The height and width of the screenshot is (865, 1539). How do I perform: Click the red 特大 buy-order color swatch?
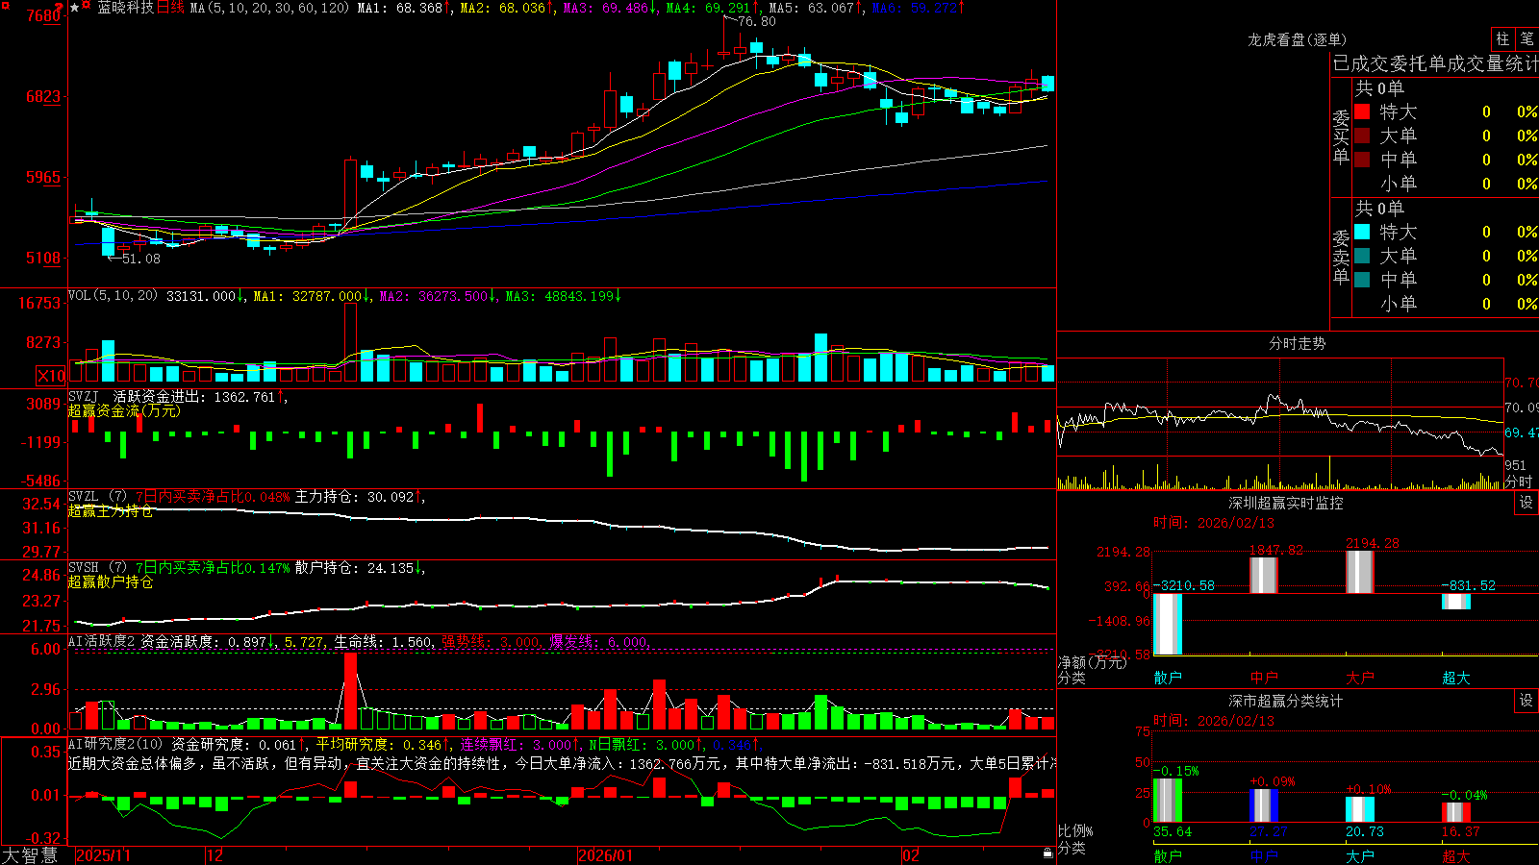(x=1362, y=111)
